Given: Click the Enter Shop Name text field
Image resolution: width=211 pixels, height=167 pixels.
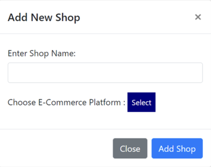Looking at the screenshot, I should (x=105, y=73).
